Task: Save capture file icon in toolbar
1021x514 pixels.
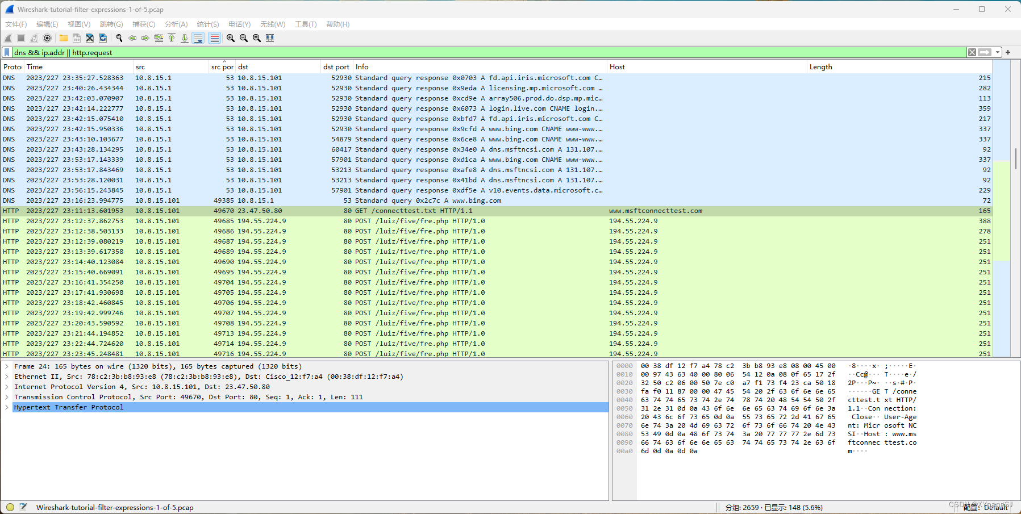Action: pyautogui.click(x=77, y=38)
